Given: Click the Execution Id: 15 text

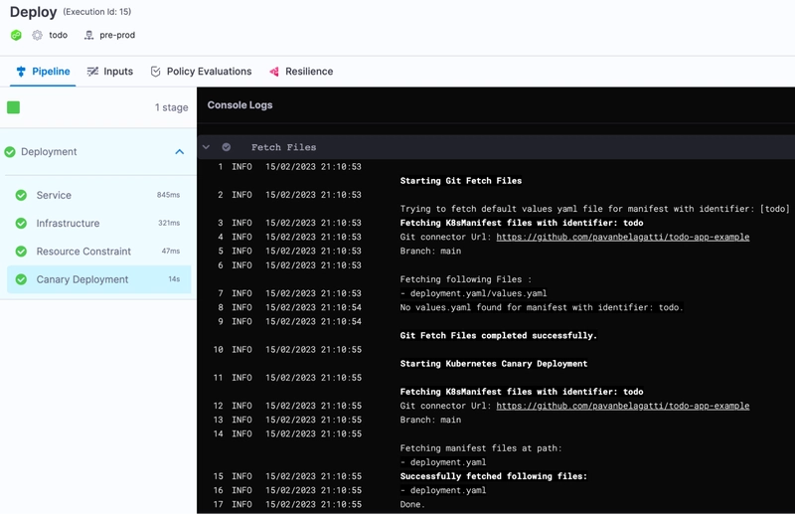Looking at the screenshot, I should [x=96, y=12].
